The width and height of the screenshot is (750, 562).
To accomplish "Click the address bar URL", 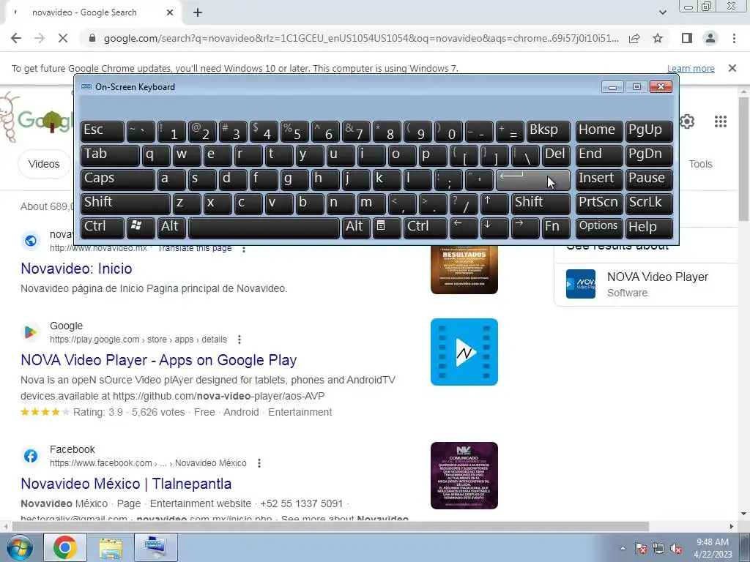I will [x=361, y=38].
